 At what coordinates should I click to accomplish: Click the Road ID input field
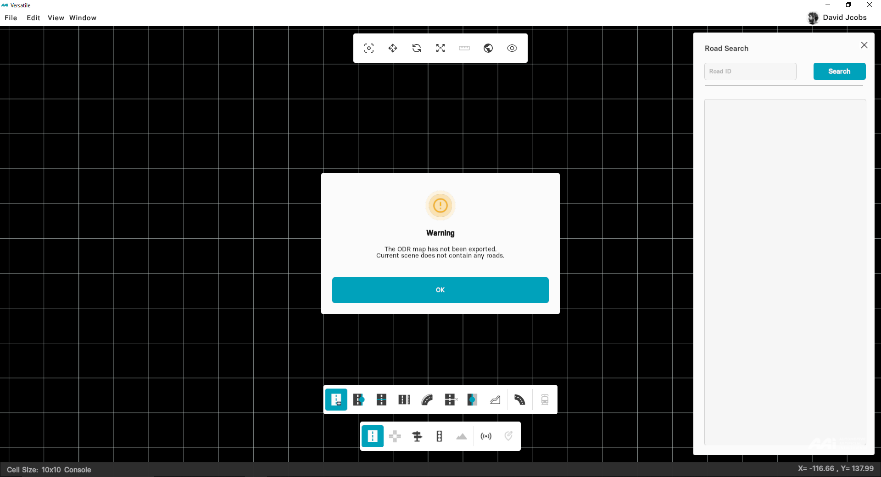coord(750,71)
